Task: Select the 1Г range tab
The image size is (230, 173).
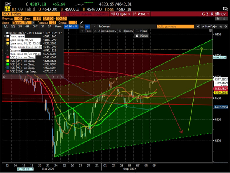Action: point(43,26)
